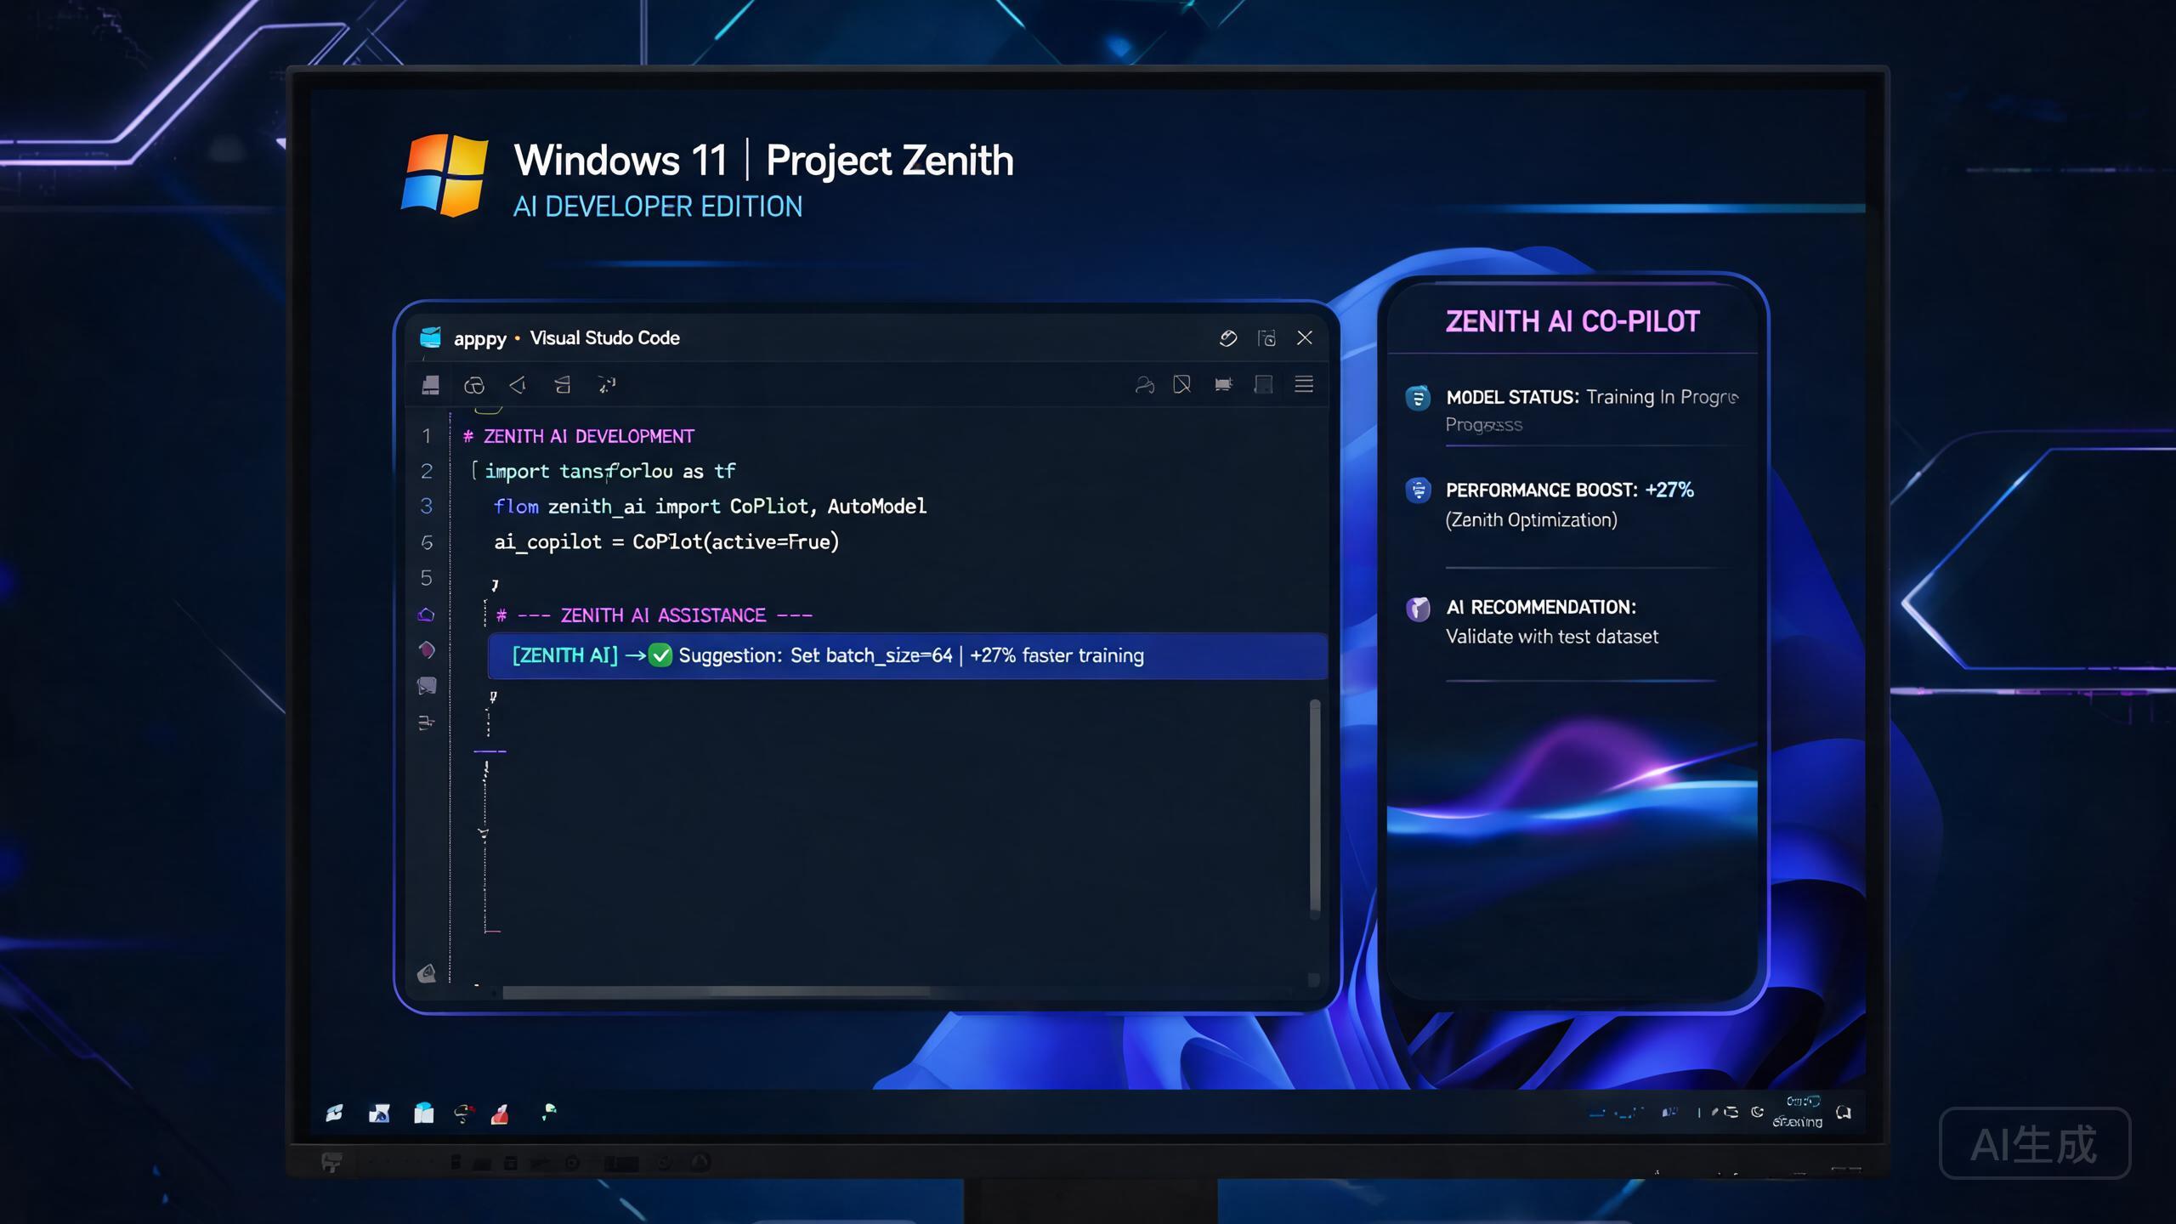2176x1224 pixels.
Task: Open the picture app icon in taskbar
Action: 379,1113
